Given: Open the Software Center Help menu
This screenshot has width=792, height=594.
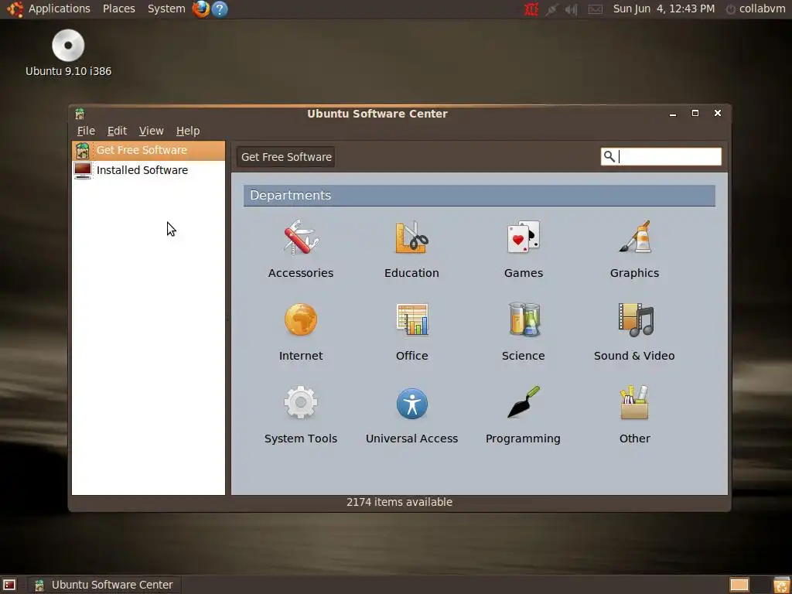Looking at the screenshot, I should (x=188, y=131).
